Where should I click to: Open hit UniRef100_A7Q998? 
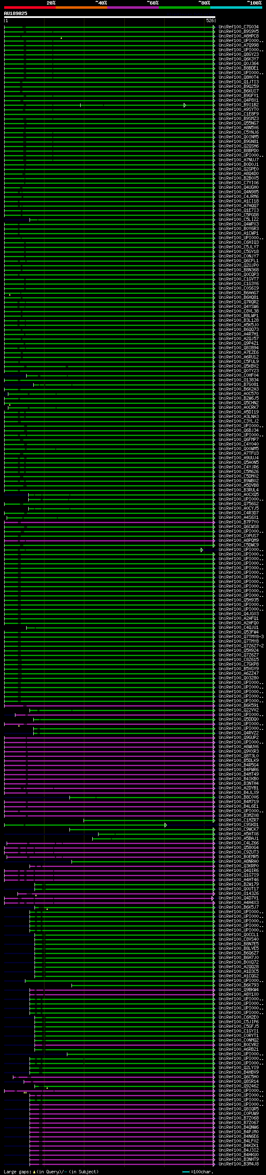pyautogui.click(x=239, y=45)
